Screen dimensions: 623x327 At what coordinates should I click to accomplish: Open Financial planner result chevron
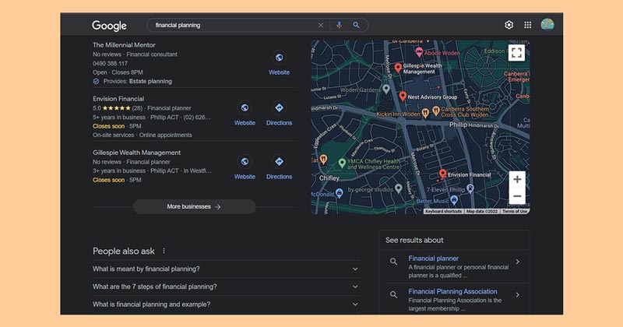click(x=517, y=262)
